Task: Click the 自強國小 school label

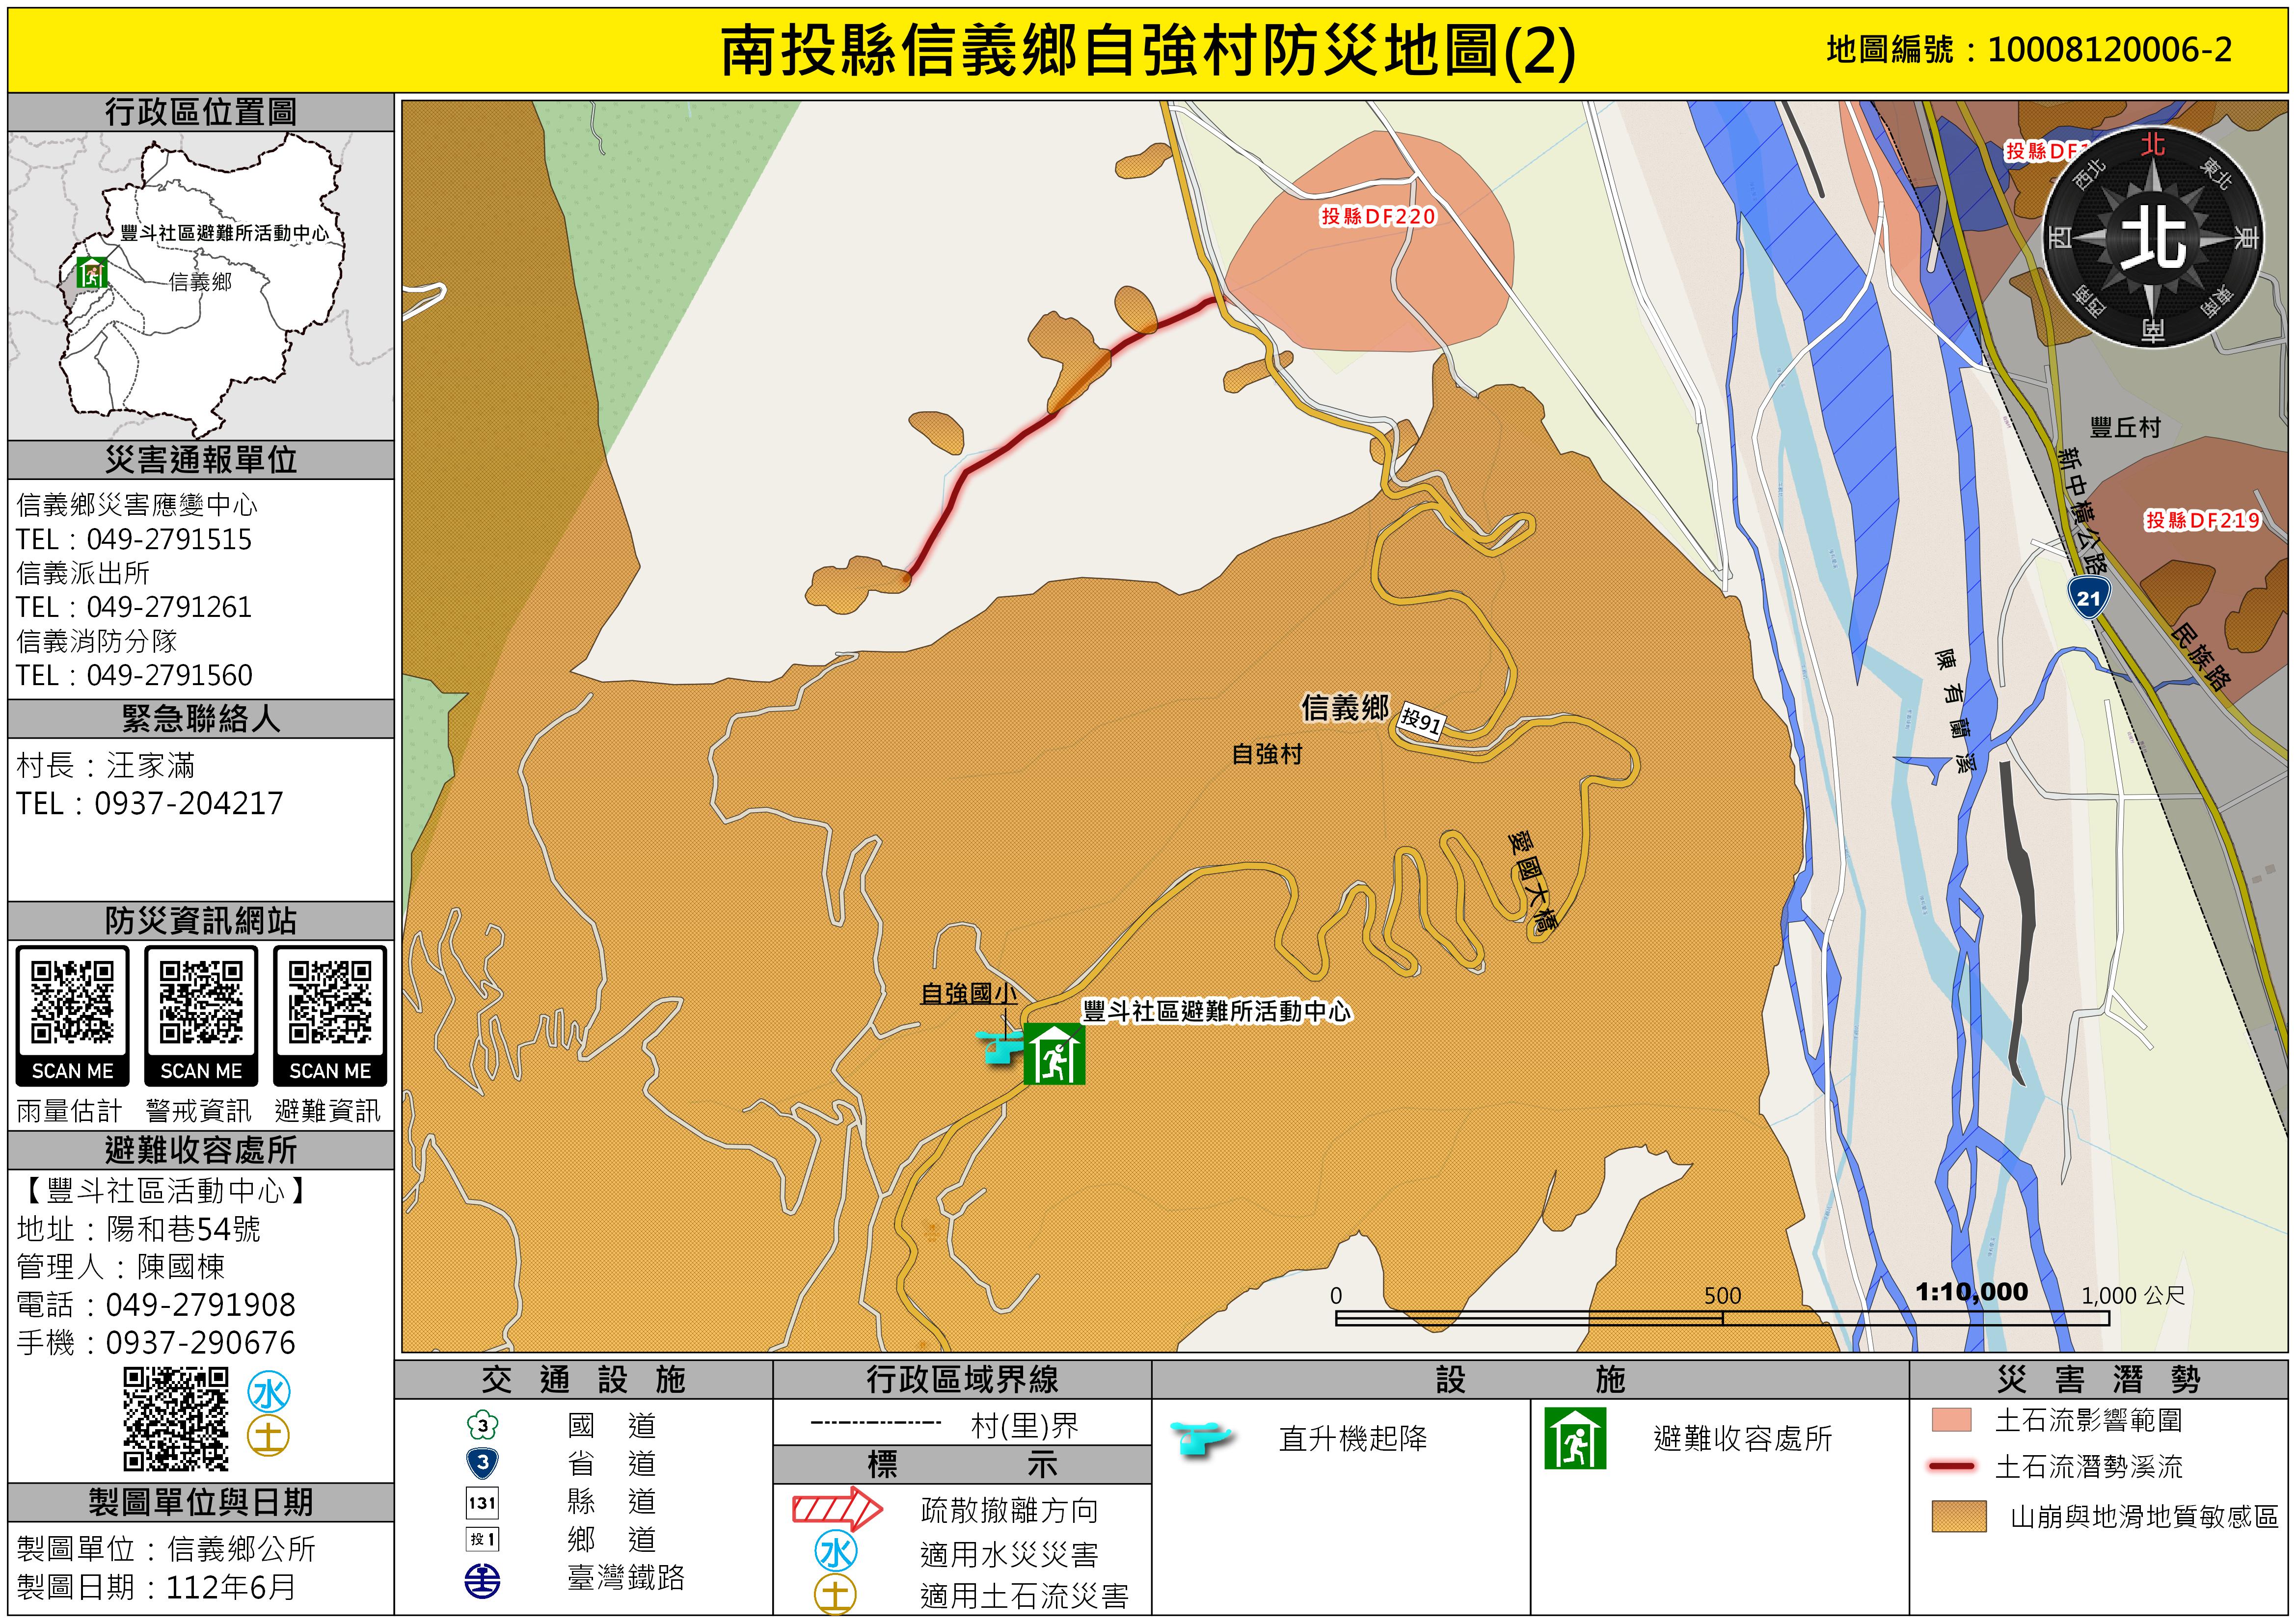Action: (x=968, y=993)
